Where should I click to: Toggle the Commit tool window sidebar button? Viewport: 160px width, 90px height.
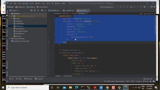(x=7, y=33)
